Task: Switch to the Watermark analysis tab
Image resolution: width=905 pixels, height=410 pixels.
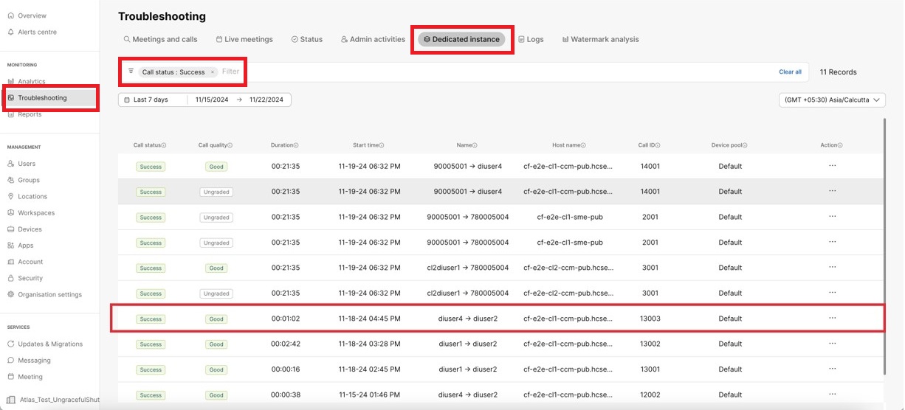Action: [600, 39]
